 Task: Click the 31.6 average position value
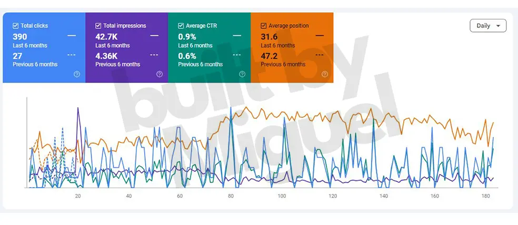tap(269, 36)
